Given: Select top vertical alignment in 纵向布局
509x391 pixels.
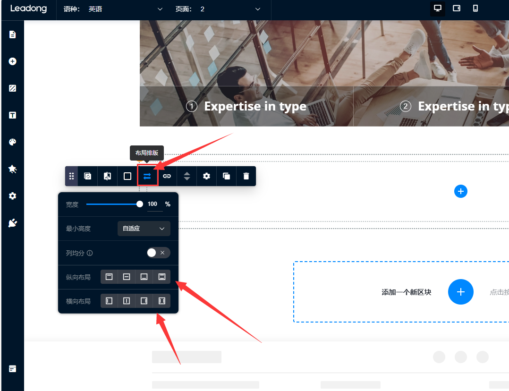Looking at the screenshot, I should 109,277.
